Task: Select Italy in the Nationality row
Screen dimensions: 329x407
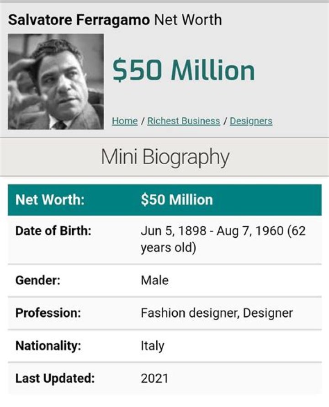Action: point(151,346)
